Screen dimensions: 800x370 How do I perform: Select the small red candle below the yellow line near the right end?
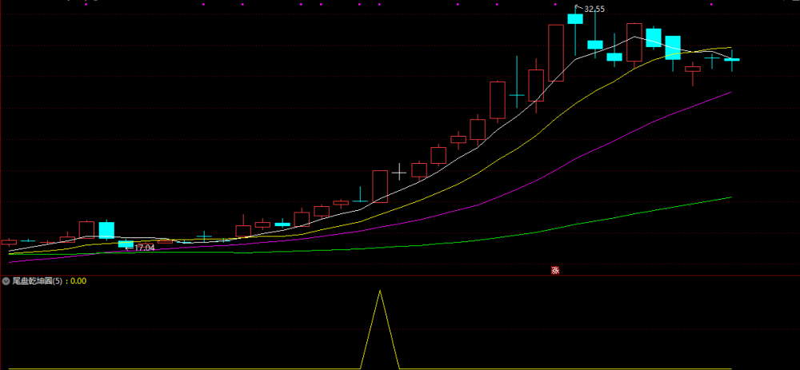[x=692, y=70]
